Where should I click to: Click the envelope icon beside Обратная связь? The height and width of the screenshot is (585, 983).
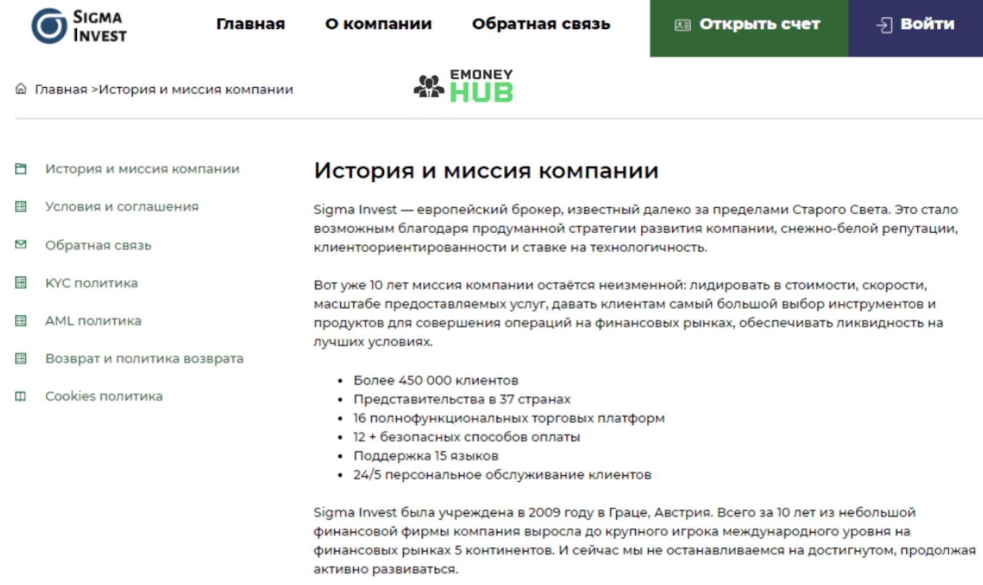(21, 244)
